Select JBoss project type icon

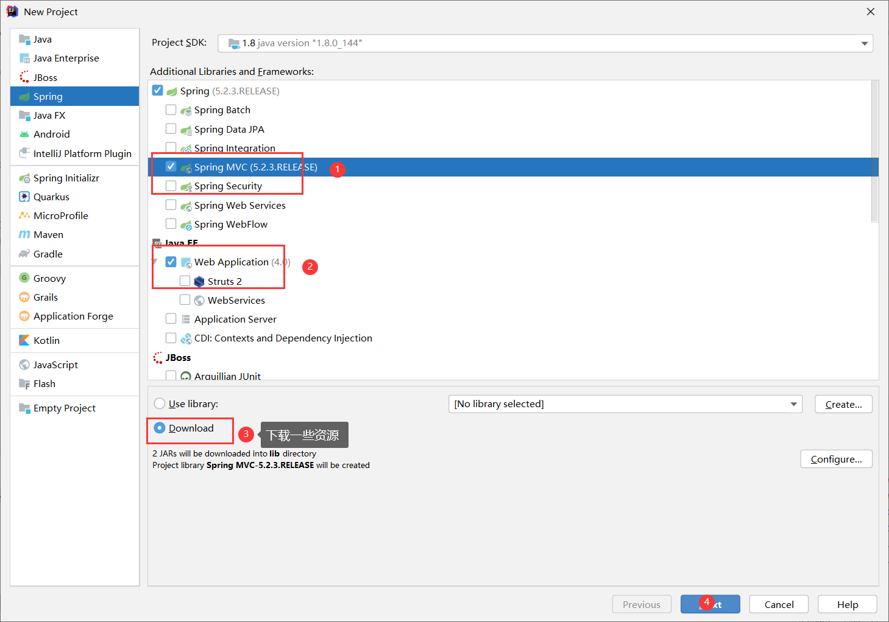tap(24, 77)
